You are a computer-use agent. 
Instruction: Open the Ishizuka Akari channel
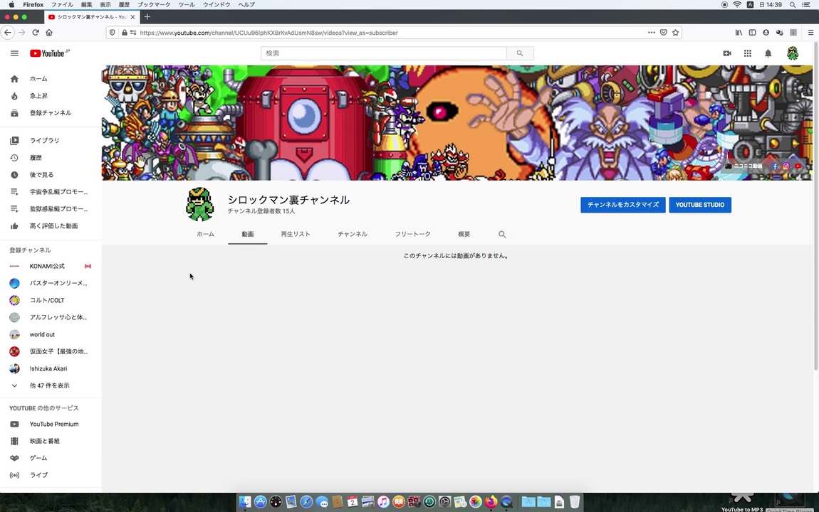click(51, 368)
